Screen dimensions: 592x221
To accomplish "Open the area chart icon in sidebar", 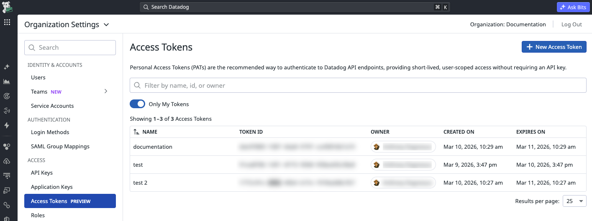I will [7, 81].
